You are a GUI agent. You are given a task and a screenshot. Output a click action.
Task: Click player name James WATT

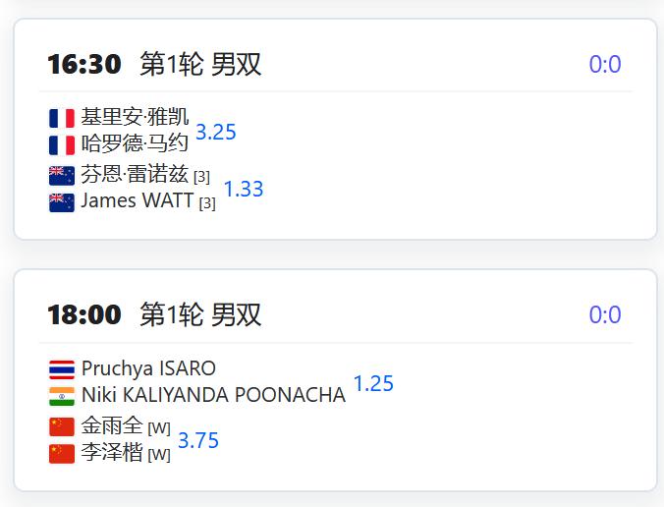(x=138, y=200)
